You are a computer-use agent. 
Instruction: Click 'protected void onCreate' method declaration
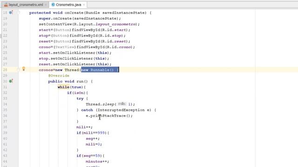coord(56,13)
